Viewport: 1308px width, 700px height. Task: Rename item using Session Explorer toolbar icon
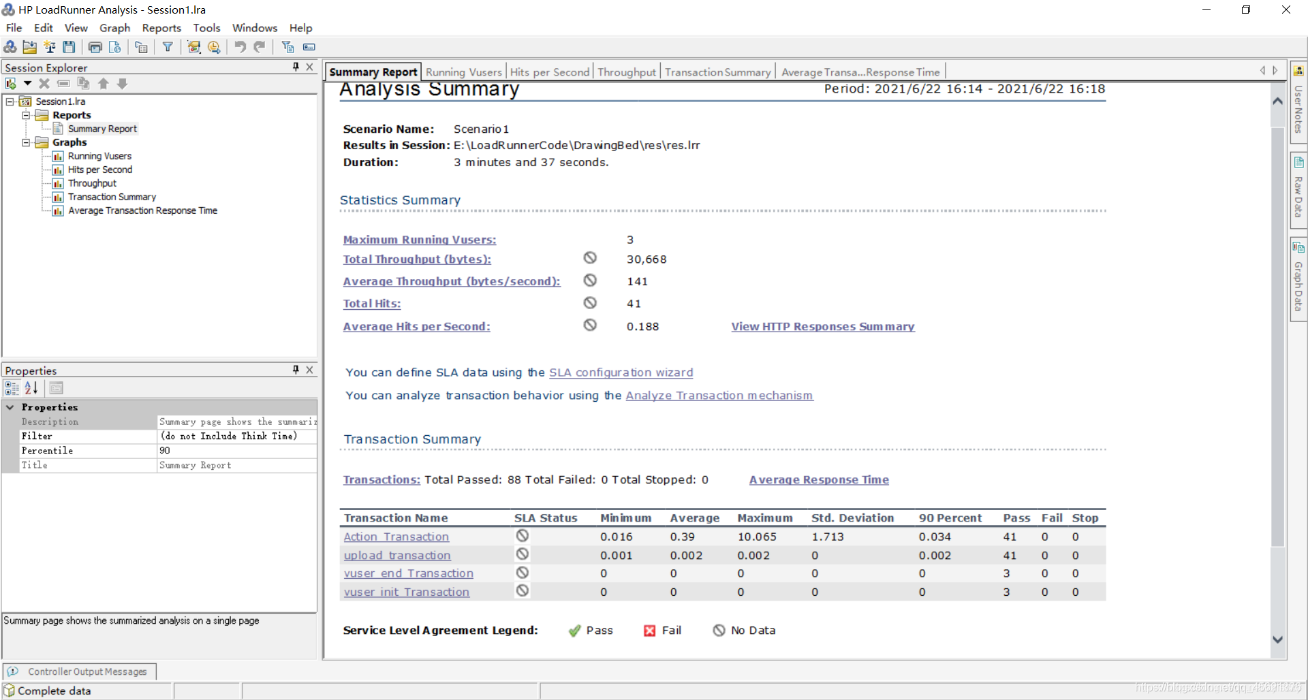click(63, 84)
